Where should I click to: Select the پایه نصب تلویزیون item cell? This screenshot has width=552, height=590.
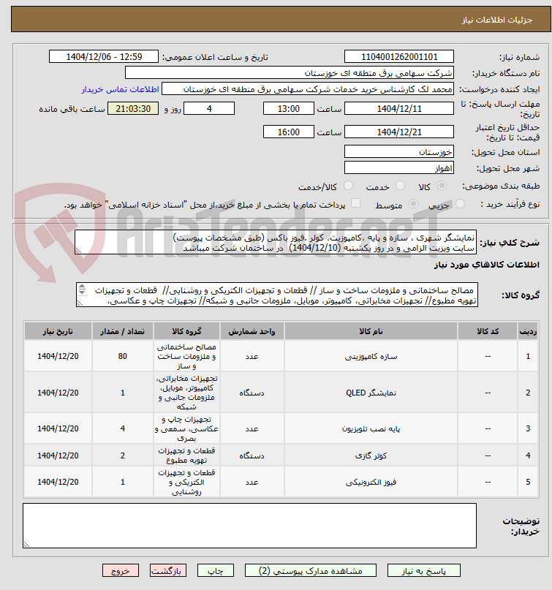pyautogui.click(x=371, y=428)
